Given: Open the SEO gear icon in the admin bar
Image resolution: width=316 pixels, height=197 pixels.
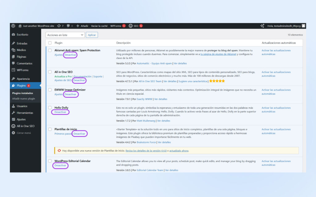Looking at the screenshot, I should coord(131,26).
